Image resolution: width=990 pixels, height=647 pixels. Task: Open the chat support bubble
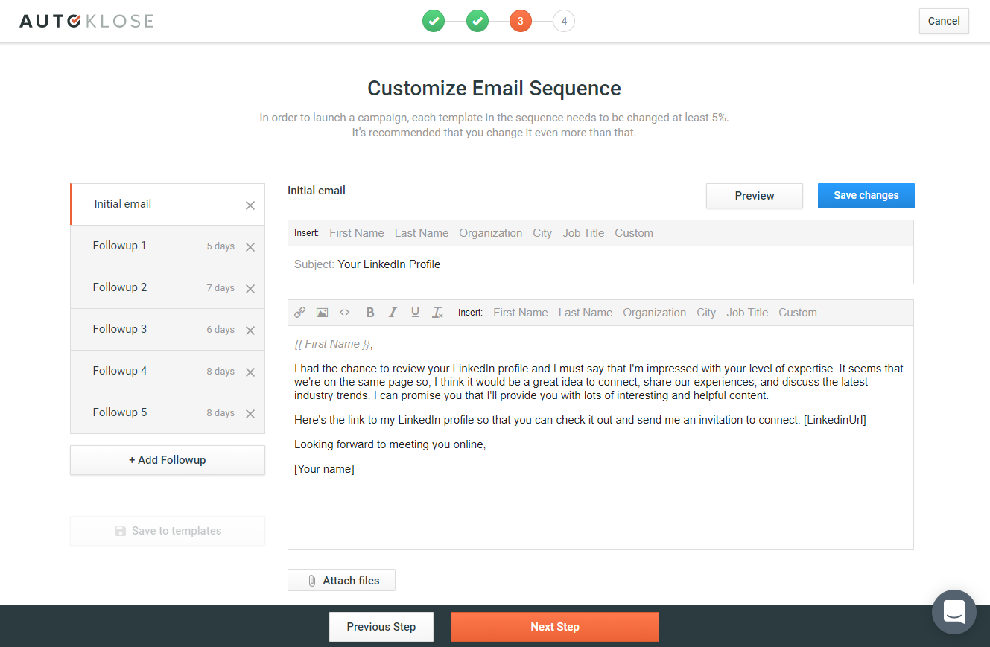coord(954,612)
